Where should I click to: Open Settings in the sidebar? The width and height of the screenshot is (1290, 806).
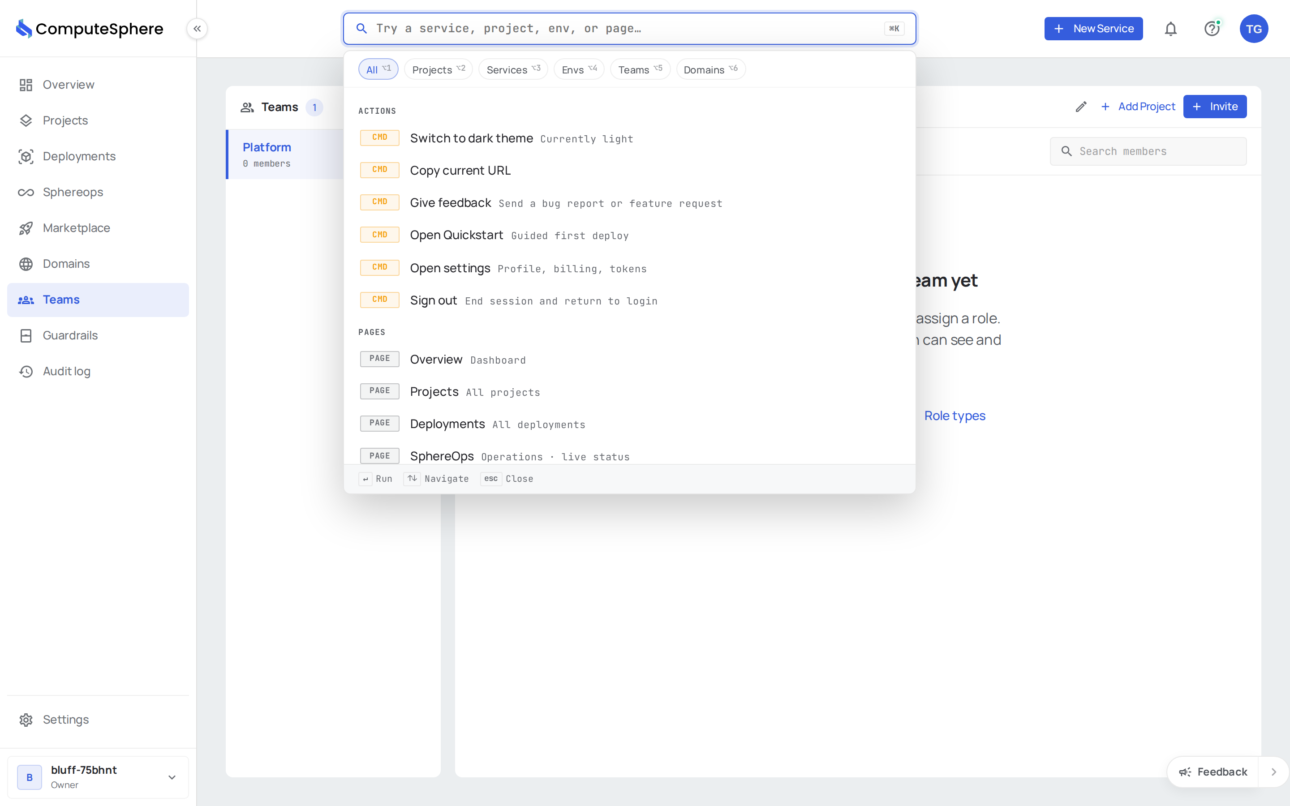98,720
